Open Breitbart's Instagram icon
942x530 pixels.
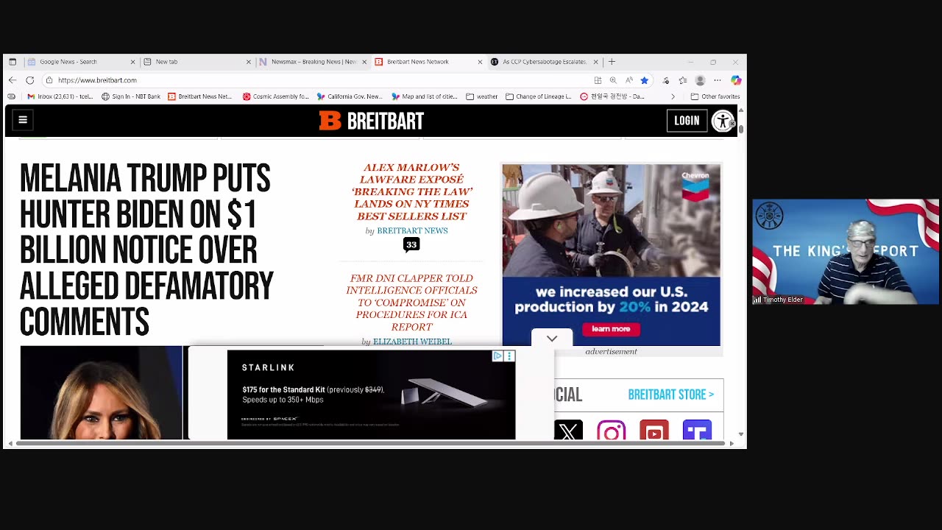(611, 431)
